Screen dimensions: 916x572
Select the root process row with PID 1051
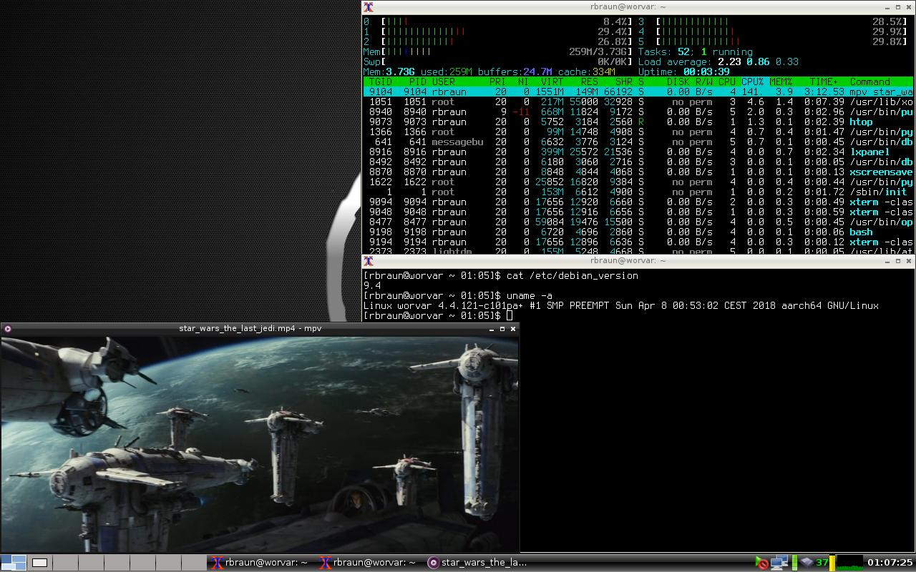638,102
